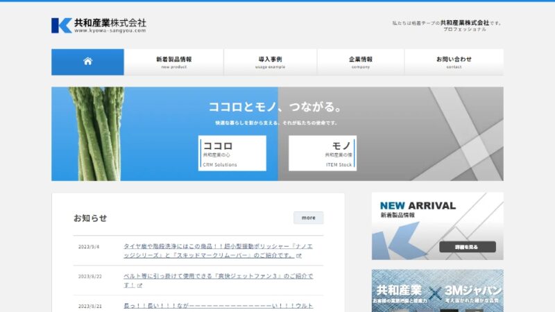Click the ココロとモノ、つながる。 hero headline

pos(276,107)
